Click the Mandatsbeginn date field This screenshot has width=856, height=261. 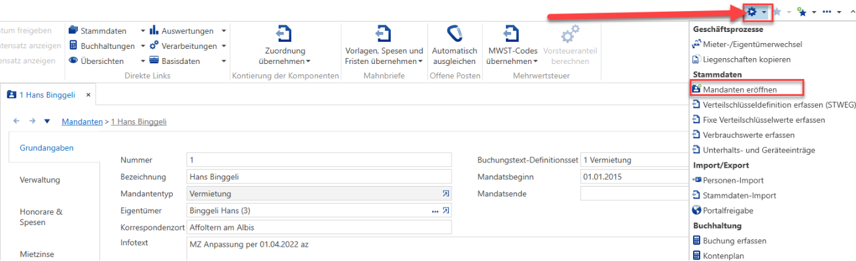pyautogui.click(x=635, y=177)
